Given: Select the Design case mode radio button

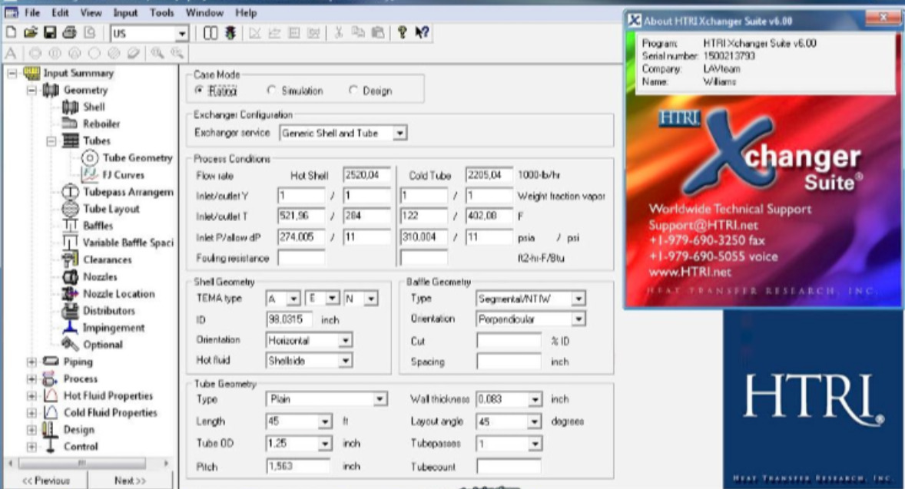Looking at the screenshot, I should pos(353,91).
